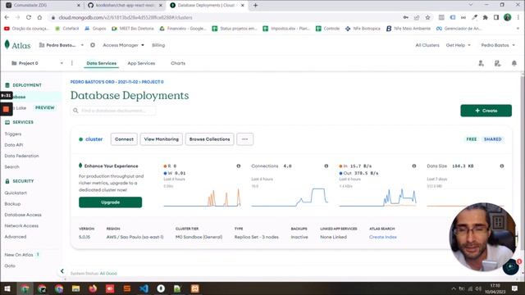The image size is (525, 295).
Task: Collapse sidebar with left chevron
Action: click(x=62, y=271)
